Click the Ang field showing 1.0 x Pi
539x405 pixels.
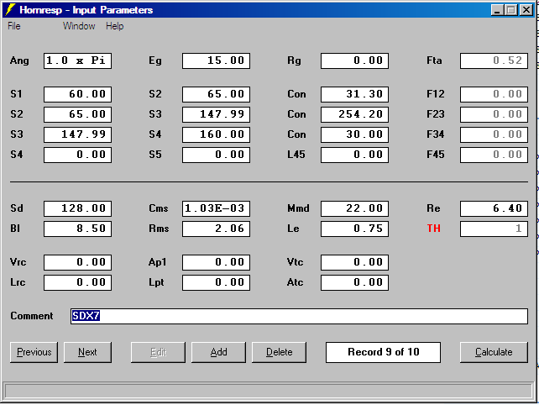click(x=78, y=60)
